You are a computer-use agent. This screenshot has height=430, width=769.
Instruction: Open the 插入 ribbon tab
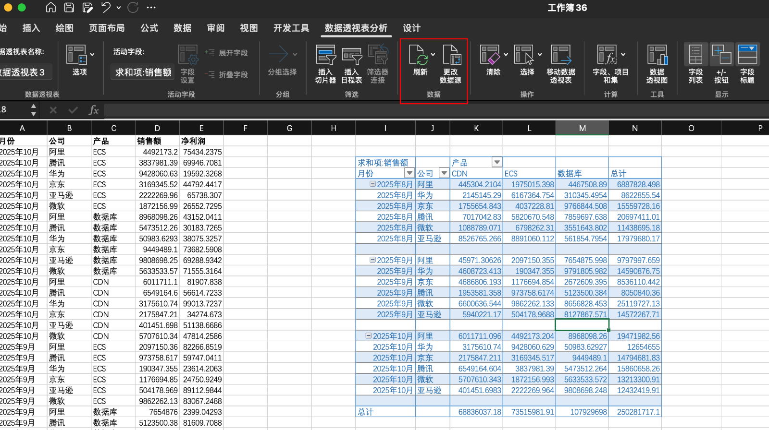31,28
